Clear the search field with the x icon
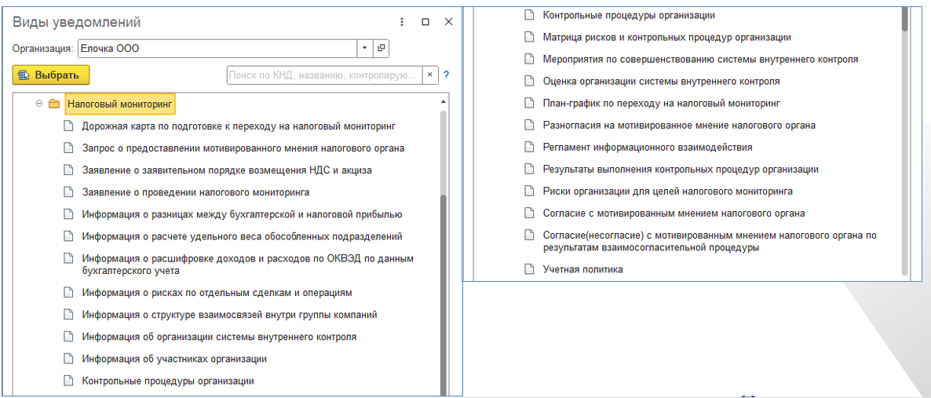Screen dimensions: 931x398 click(x=430, y=75)
